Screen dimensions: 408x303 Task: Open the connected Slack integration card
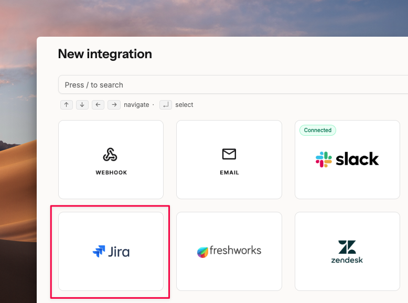[347, 160]
